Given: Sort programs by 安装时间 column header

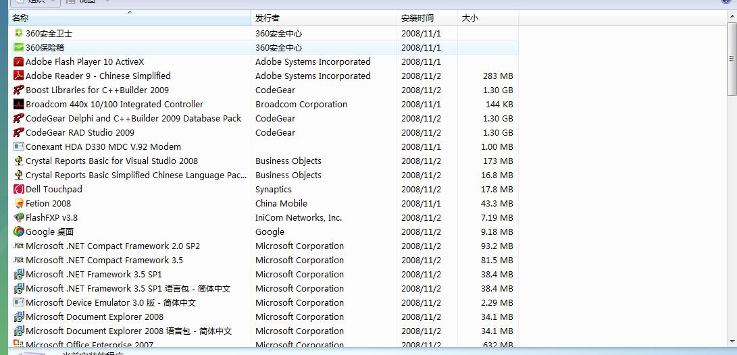Looking at the screenshot, I should [x=427, y=18].
